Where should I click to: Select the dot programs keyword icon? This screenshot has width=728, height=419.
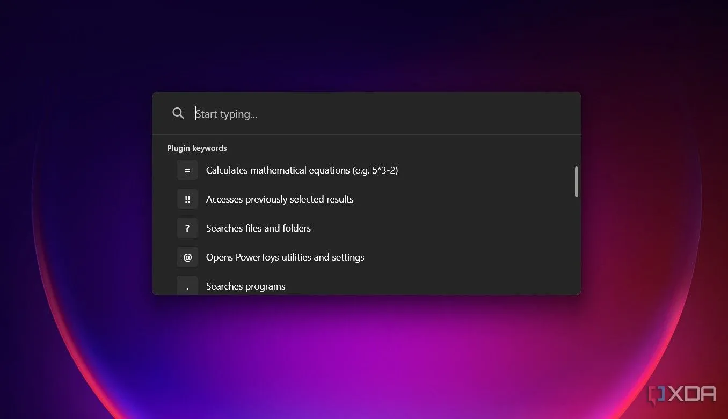187,285
